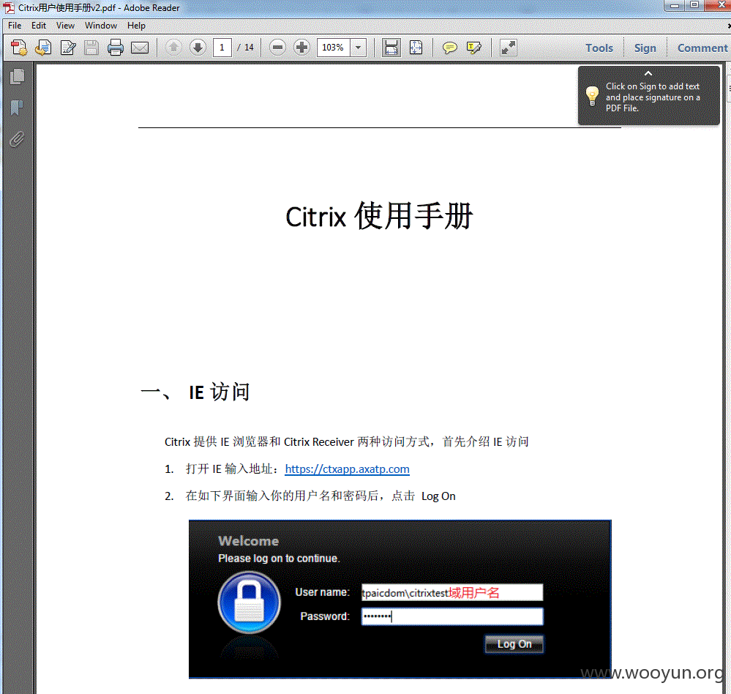Click the Edit PDF pencil icon
This screenshot has height=694, width=731.
click(68, 48)
